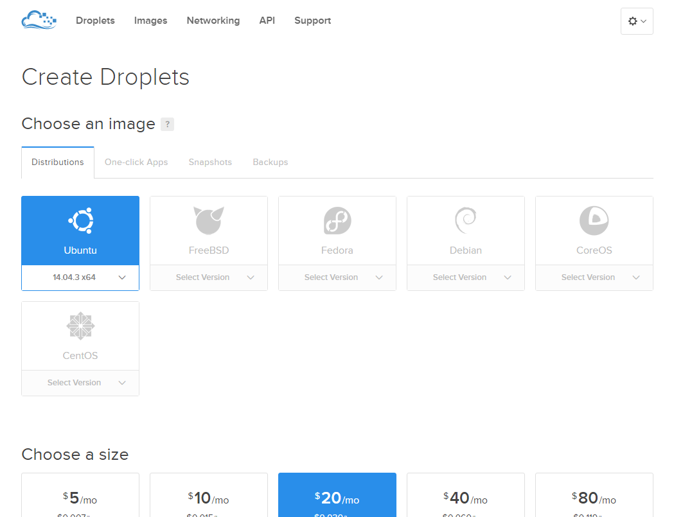This screenshot has height=517, width=674.
Task: Expand the CentOS Select Version dropdown
Action: click(x=80, y=383)
